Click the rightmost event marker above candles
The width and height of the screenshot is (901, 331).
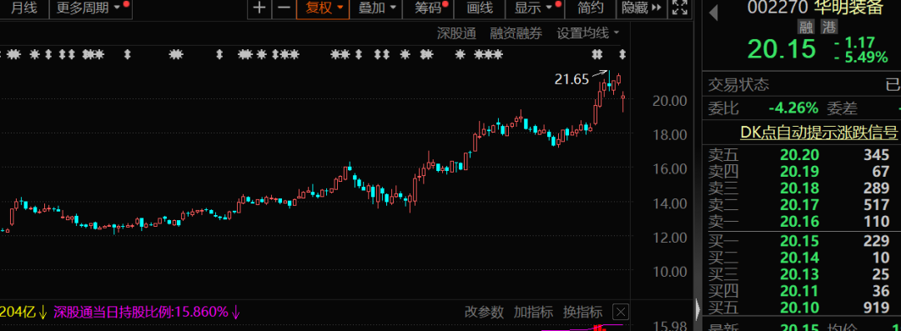[x=622, y=54]
